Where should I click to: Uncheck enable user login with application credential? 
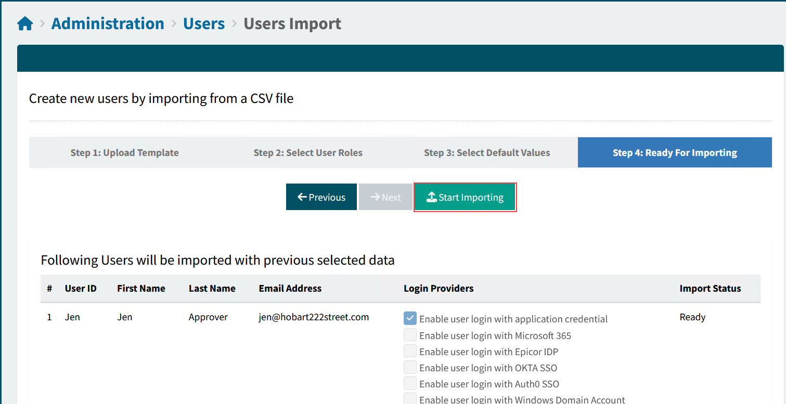coord(409,318)
